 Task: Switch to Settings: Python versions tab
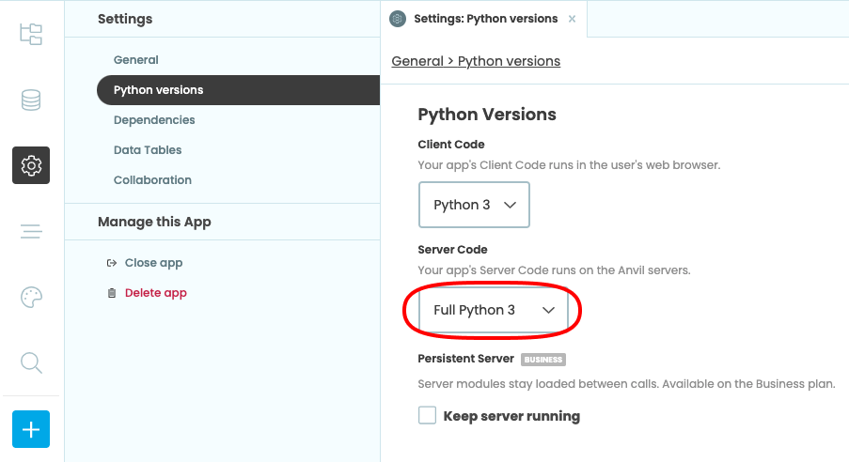(485, 19)
